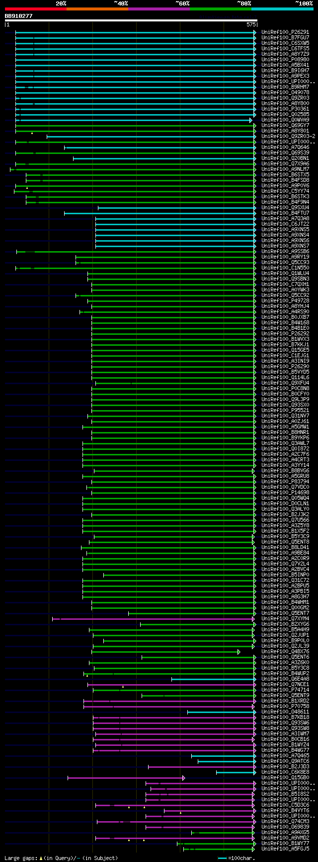Select label UniRef100_Q9ZR03-2
Image resolution: width=318 pixels, height=862 pixels.
point(288,137)
